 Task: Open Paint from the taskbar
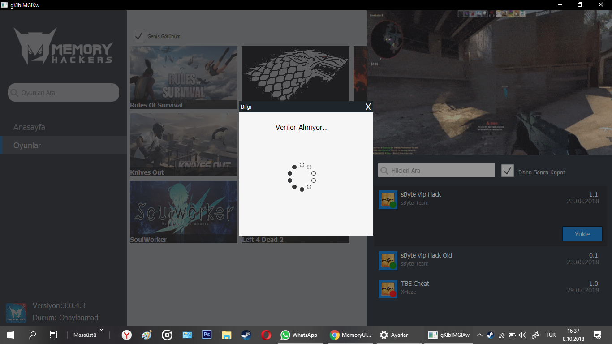(147, 335)
